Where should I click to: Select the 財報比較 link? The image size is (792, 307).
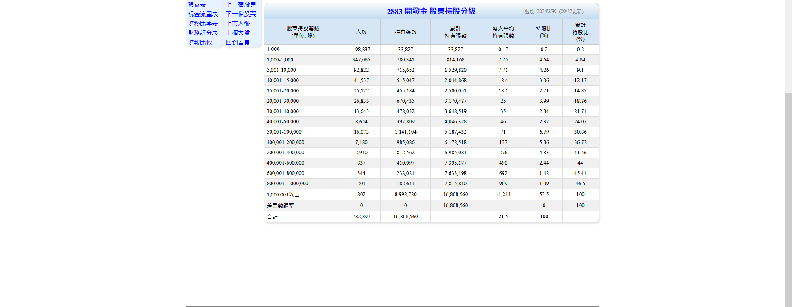click(200, 43)
